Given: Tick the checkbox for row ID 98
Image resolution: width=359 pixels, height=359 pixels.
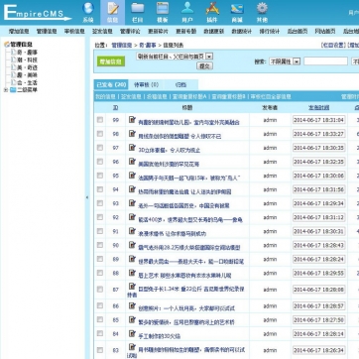Looking at the screenshot, I should tap(100, 134).
